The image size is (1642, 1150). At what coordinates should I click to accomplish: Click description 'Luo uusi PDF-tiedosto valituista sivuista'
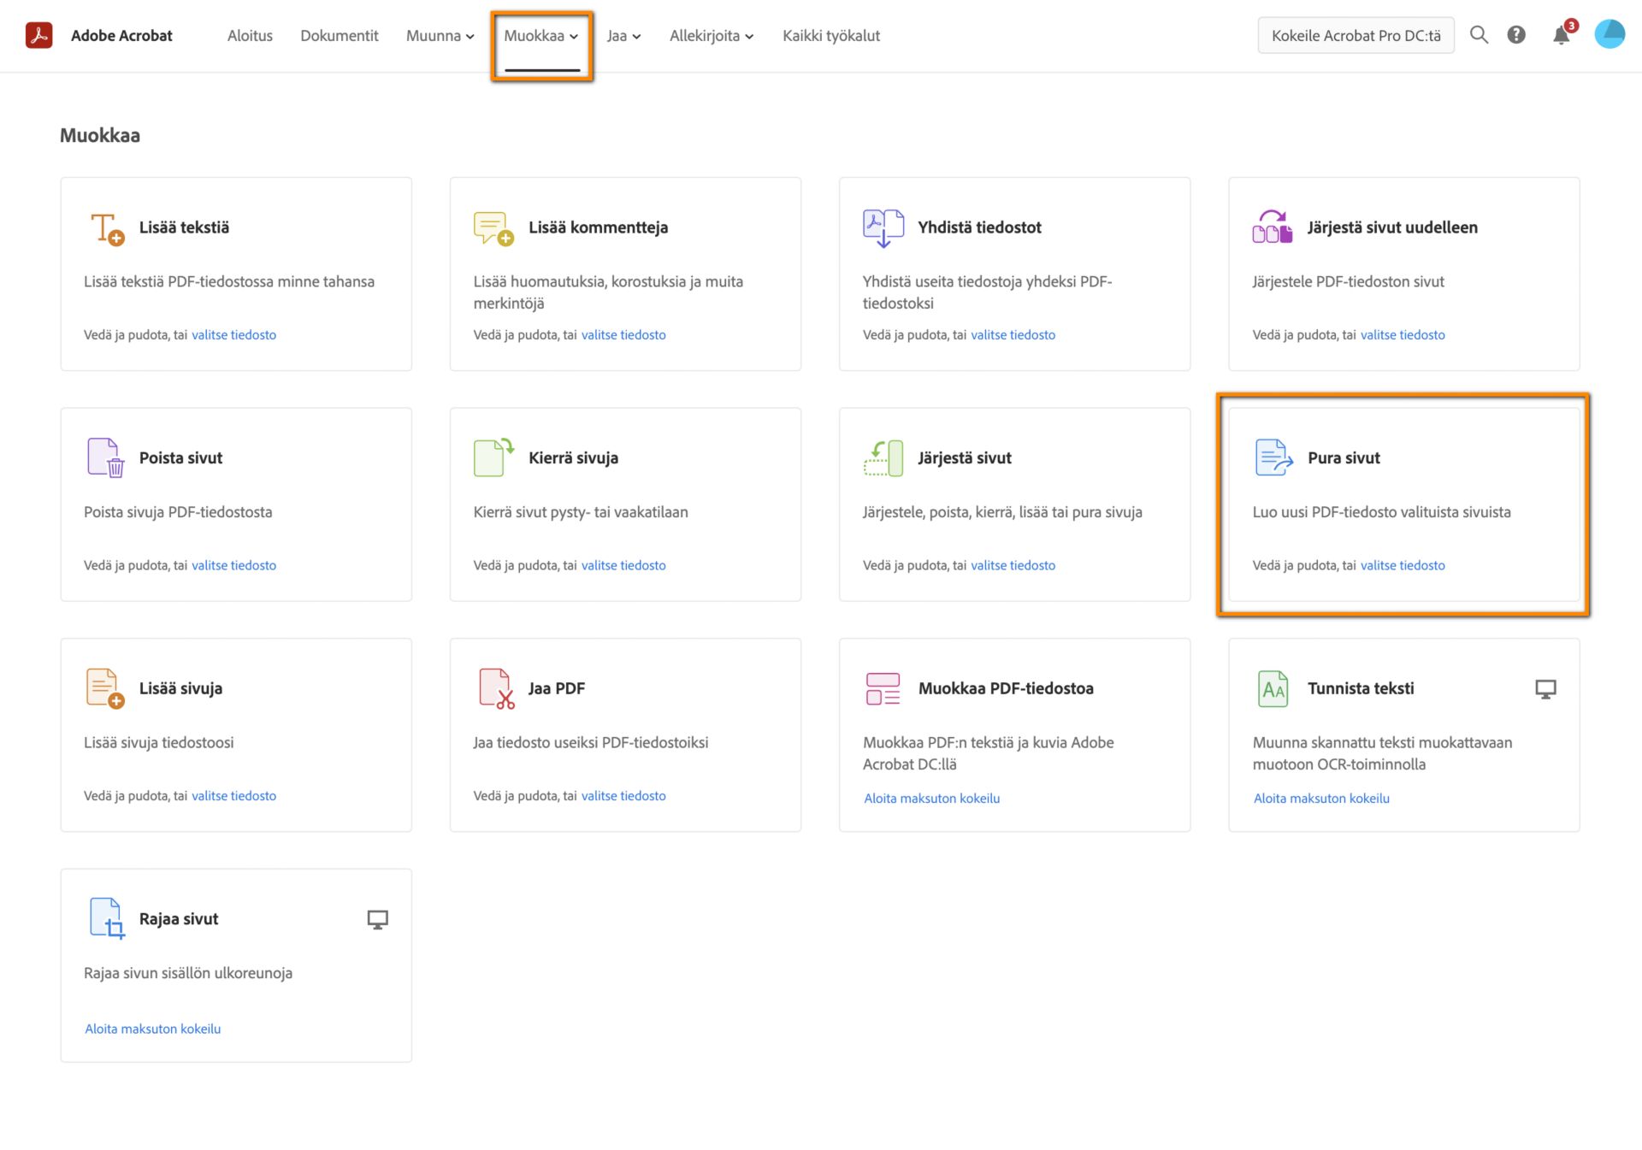click(1381, 512)
